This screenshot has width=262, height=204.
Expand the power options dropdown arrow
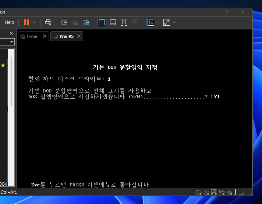[x=34, y=22]
